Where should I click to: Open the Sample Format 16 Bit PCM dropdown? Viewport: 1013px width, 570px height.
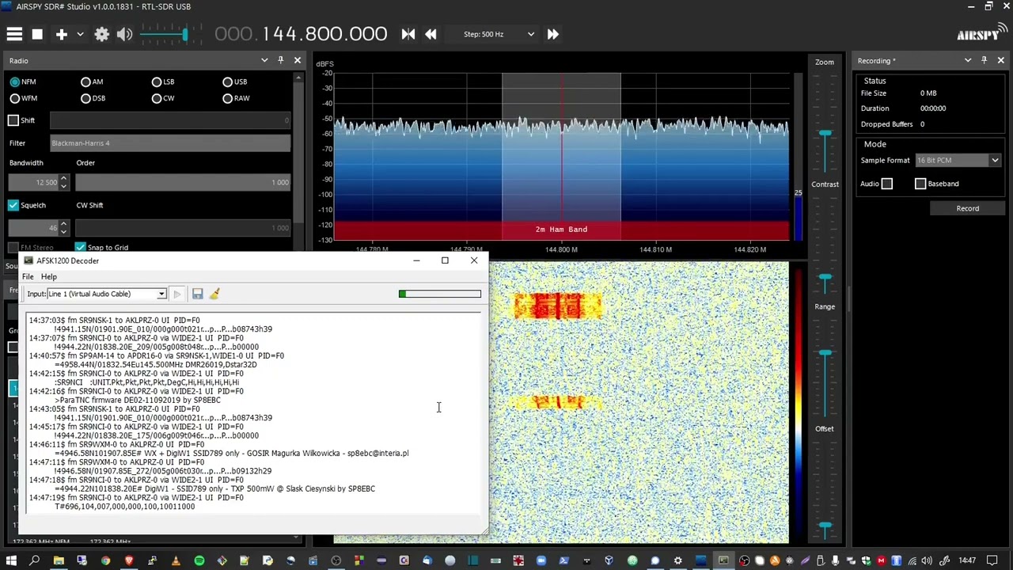(958, 160)
